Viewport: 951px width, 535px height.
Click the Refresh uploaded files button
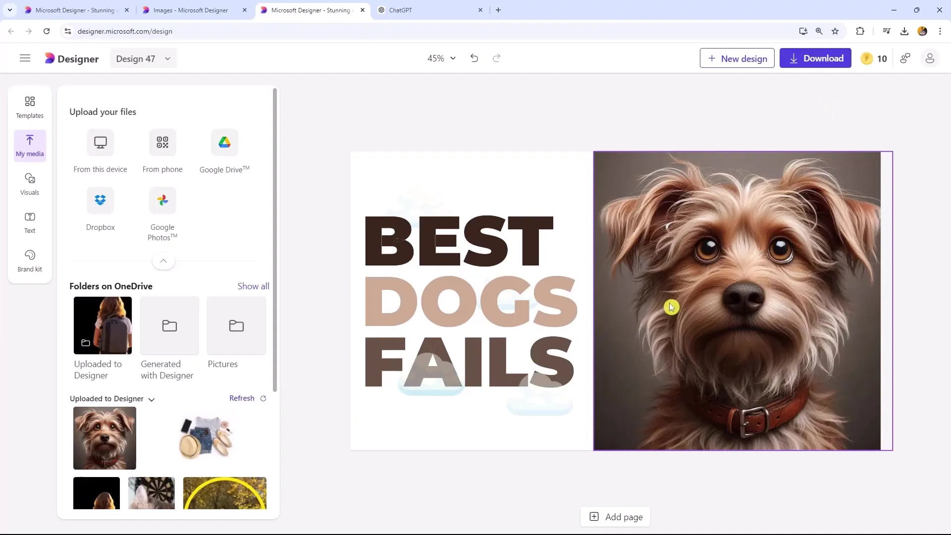point(248,398)
